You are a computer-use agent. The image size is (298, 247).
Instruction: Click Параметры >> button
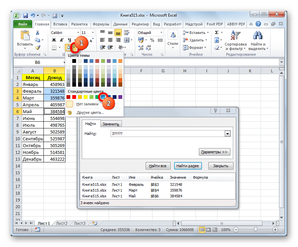(215, 152)
